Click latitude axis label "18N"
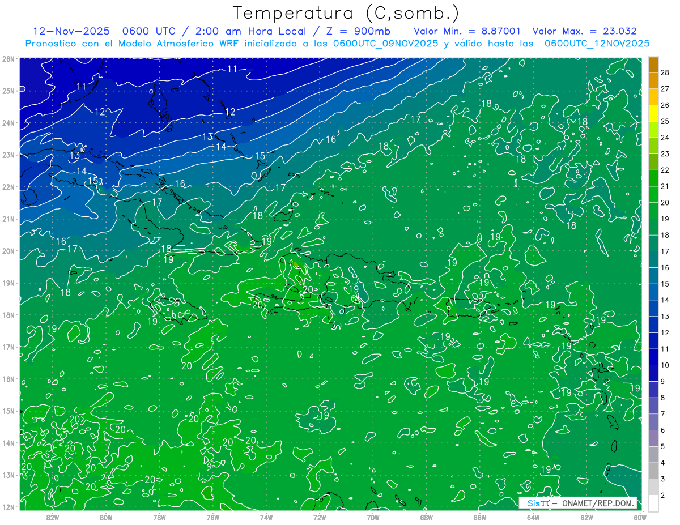Image resolution: width=680 pixels, height=525 pixels. (8, 315)
